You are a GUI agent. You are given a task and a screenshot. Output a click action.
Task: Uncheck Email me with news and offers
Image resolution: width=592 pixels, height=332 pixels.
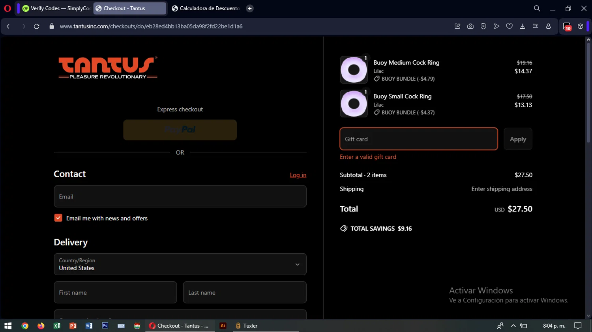point(58,218)
